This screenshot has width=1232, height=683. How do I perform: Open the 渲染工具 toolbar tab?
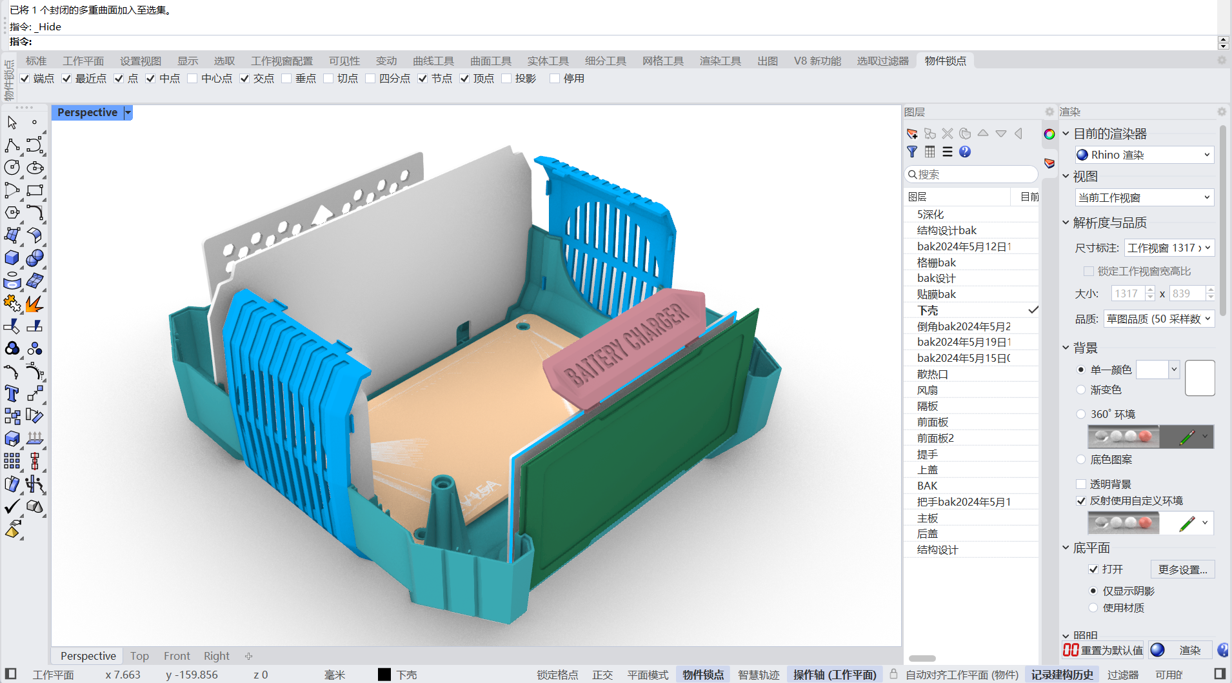pos(720,61)
